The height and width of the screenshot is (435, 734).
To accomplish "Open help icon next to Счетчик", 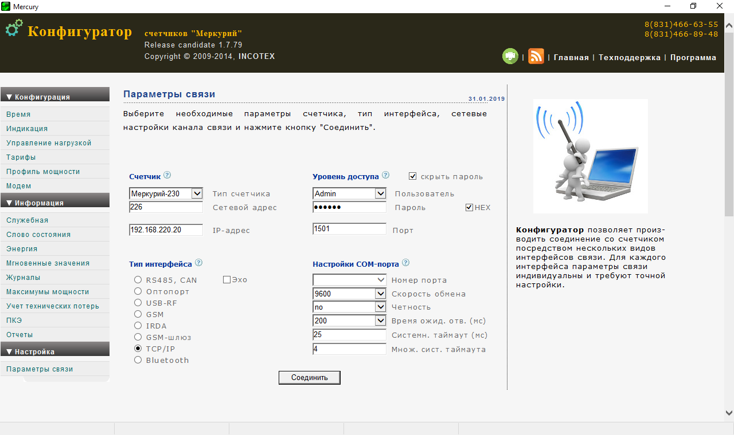I will [x=167, y=175].
